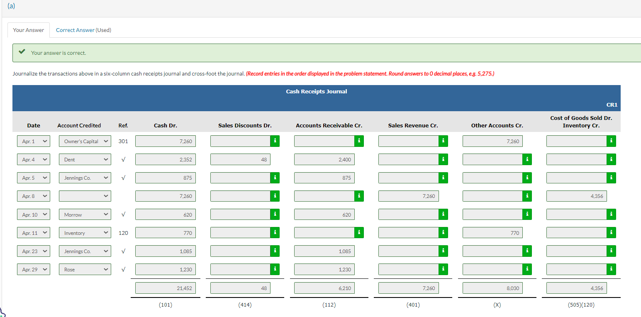Open the Dent account credited dropdown
The width and height of the screenshot is (641, 317).
pos(85,160)
